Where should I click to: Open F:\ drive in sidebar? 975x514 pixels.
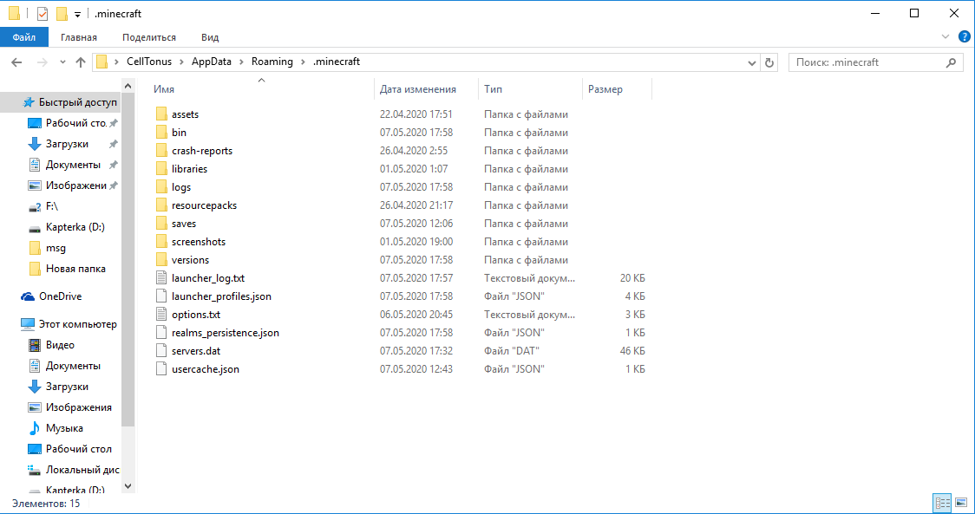coord(43,206)
